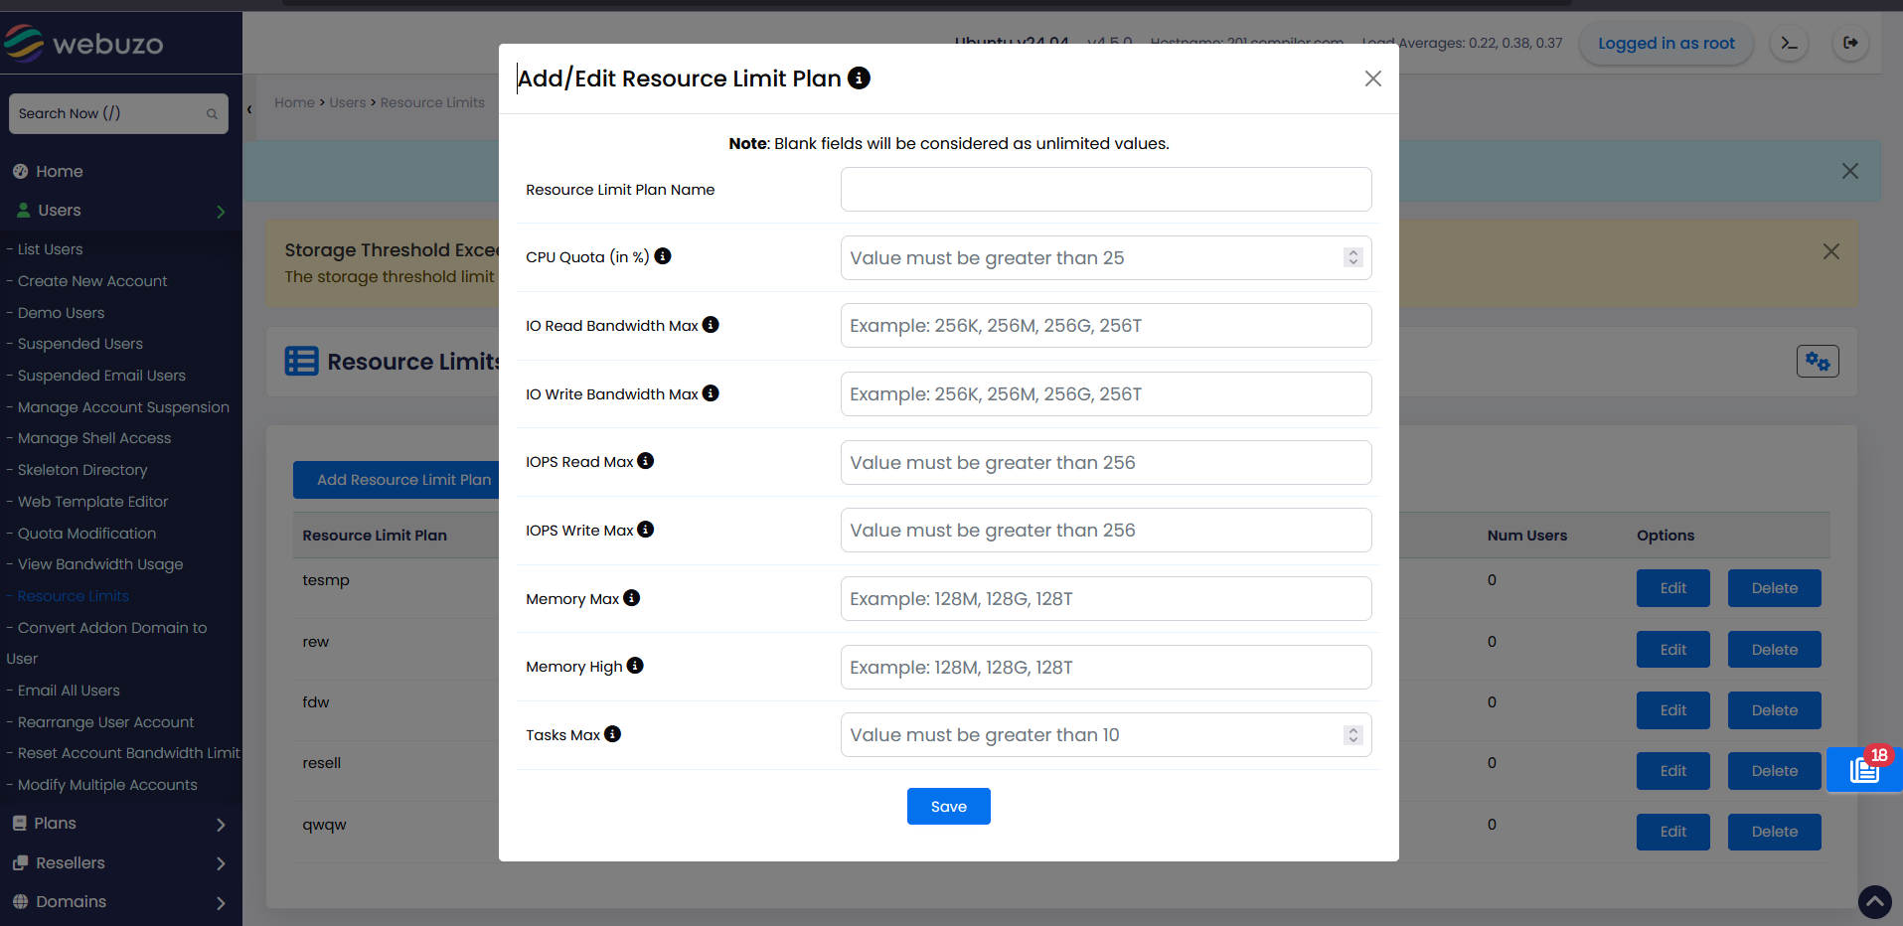Open the settings gears icon in Resource Limits
Viewport: 1903px width, 926px height.
1818,362
